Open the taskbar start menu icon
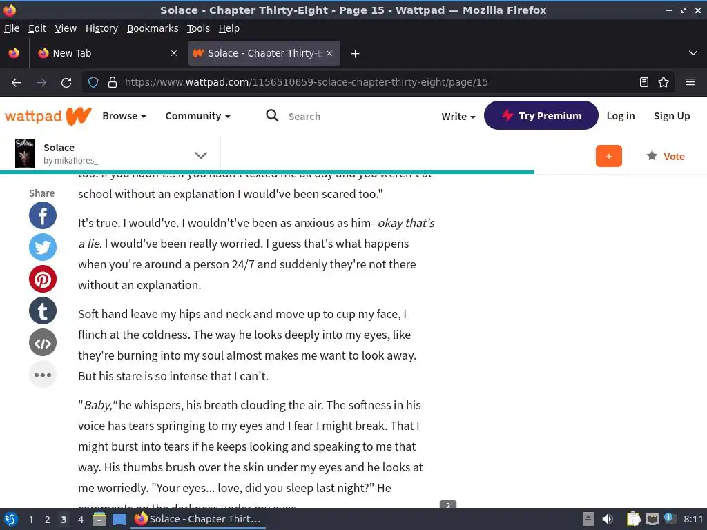Screen dimensions: 707x530 (x=11, y=519)
